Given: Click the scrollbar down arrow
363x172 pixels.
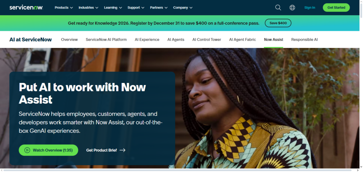Looking at the screenshot, I should 361,167.
